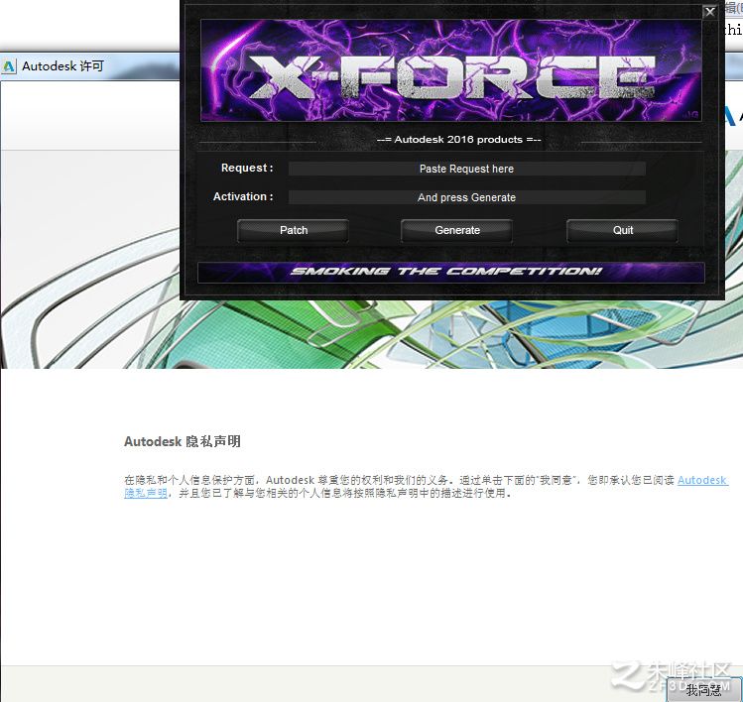Click the Autodesk 隐私声明 heading

[183, 441]
